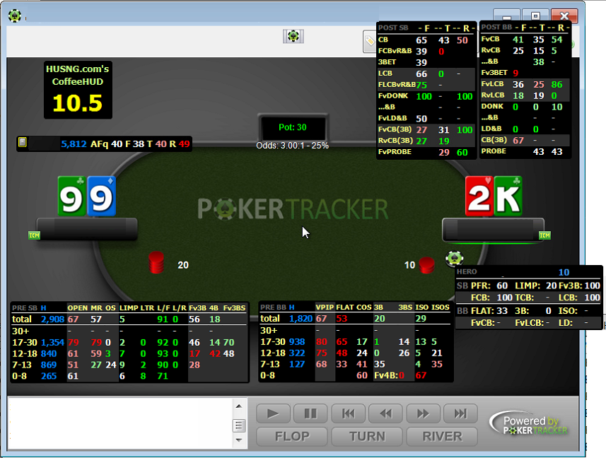Click the chip icon button in the top toolbar

293,36
